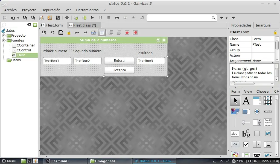Screen dimensions: 280x164
Task: Click the Entera button on the form
Action: click(119, 61)
